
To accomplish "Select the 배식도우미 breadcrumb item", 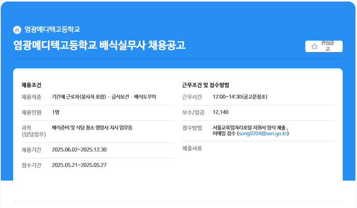I will (145, 97).
